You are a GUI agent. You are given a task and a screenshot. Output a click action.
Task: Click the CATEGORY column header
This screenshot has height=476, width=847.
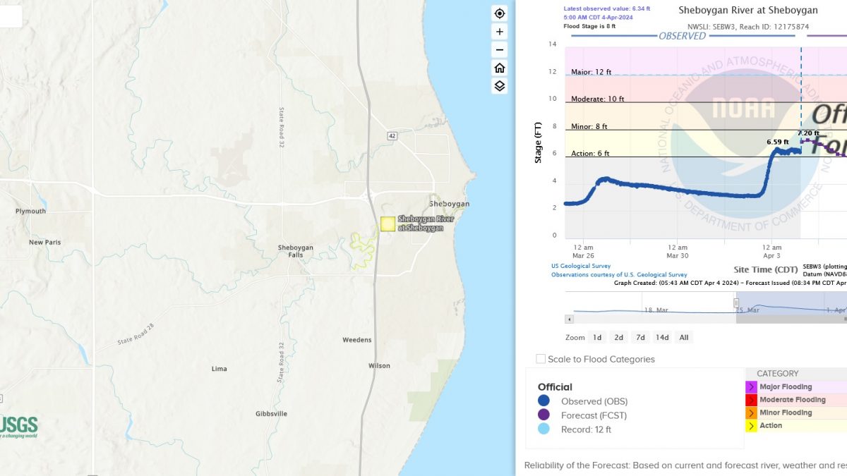tap(778, 374)
